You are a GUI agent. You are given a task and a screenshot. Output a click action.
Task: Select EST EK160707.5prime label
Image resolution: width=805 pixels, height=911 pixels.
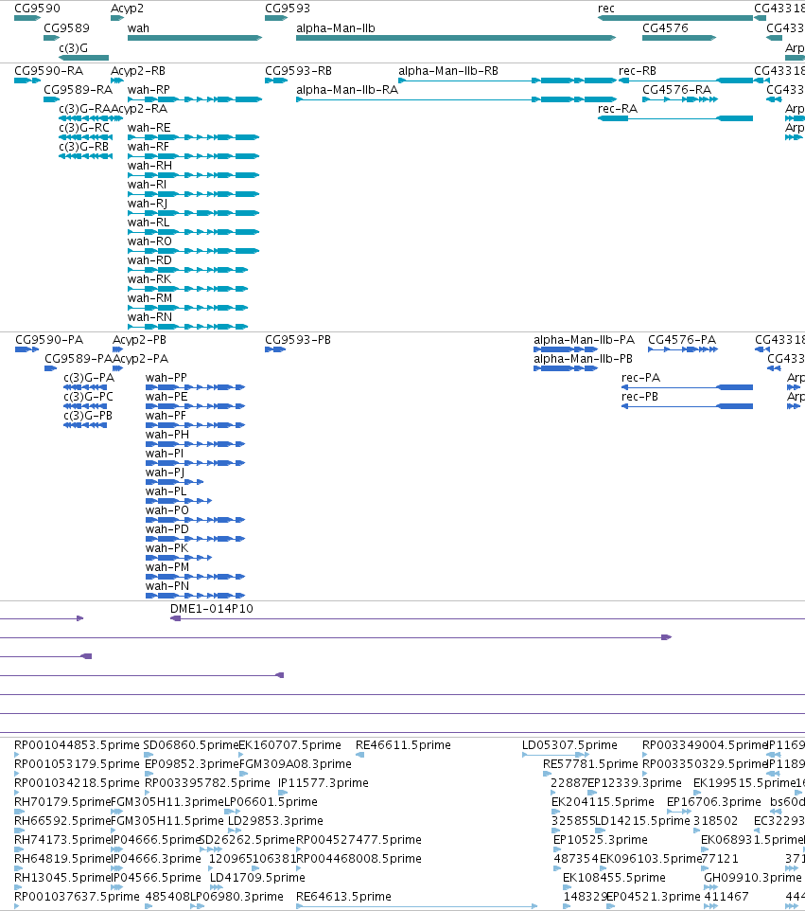[289, 745]
